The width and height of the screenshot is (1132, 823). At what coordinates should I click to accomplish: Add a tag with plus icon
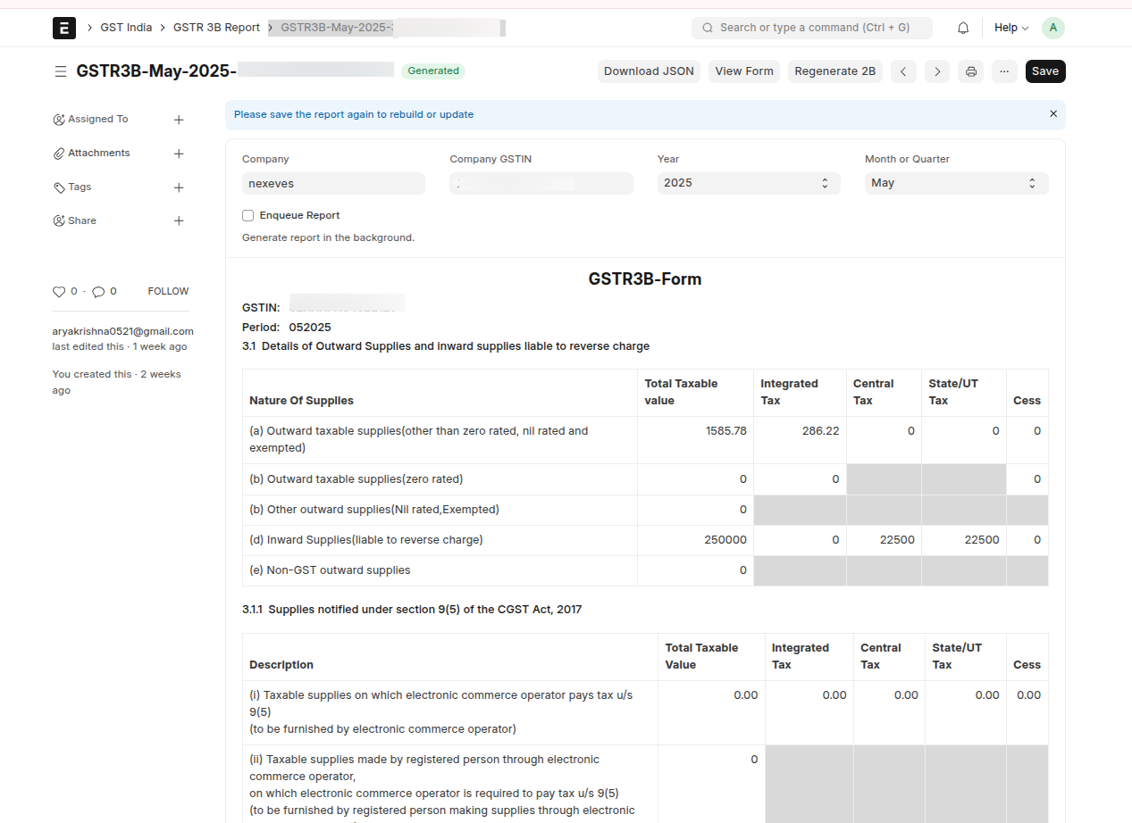pos(179,187)
